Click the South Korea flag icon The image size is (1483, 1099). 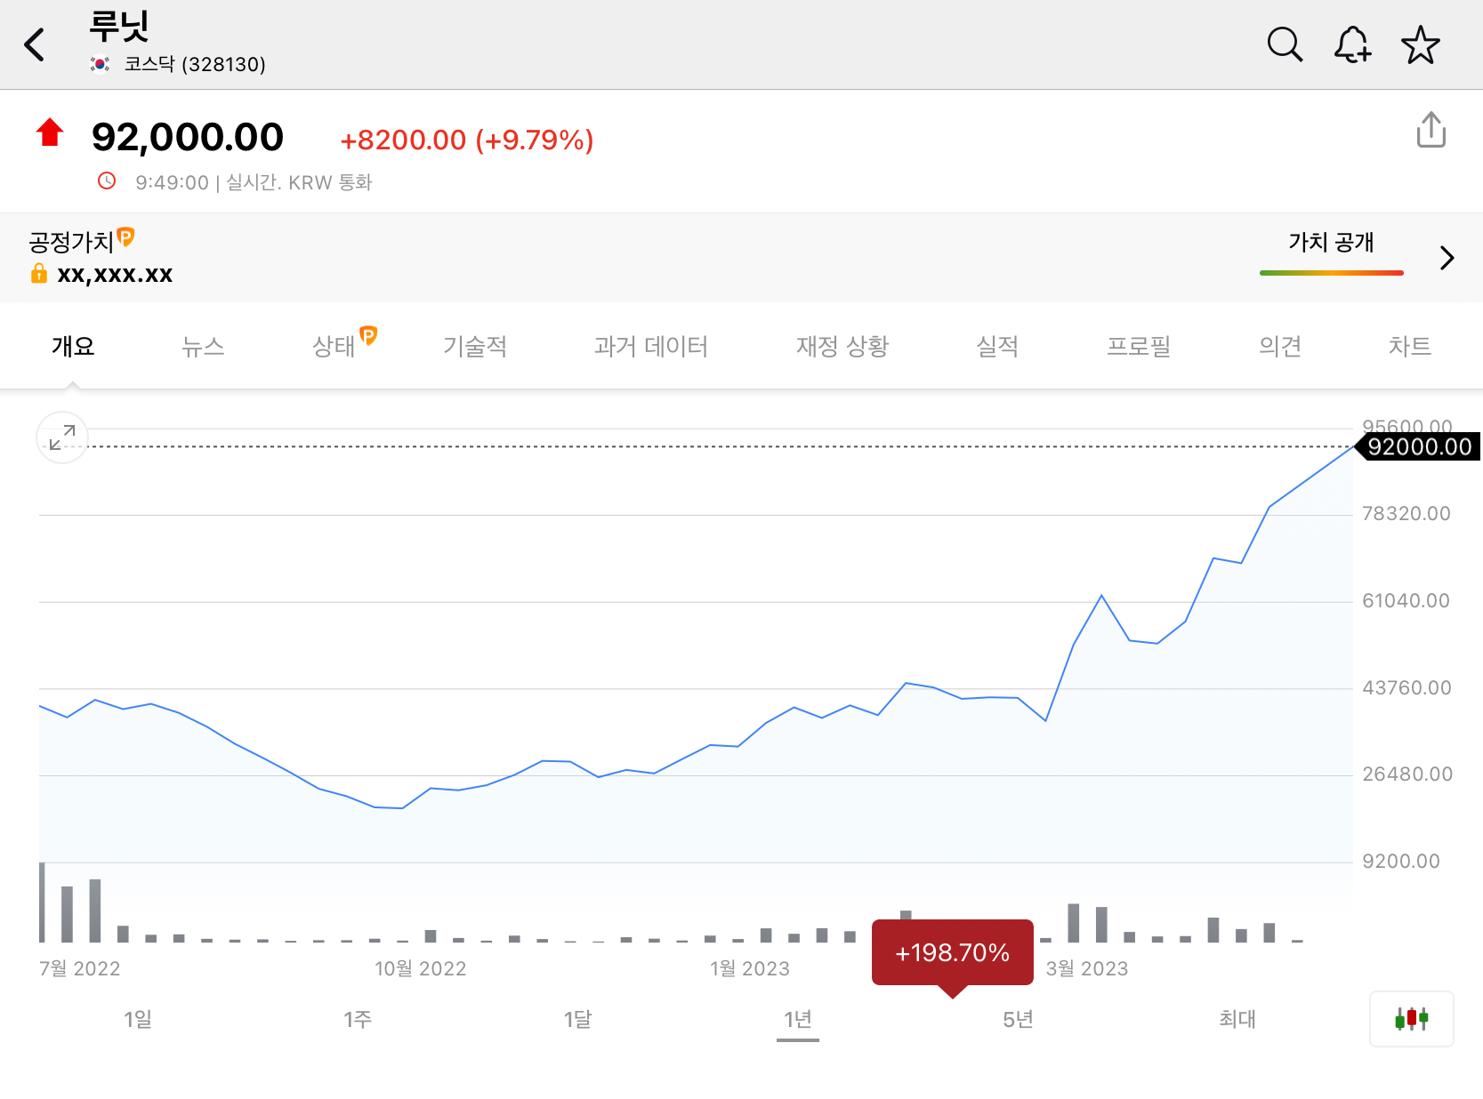coord(100,63)
